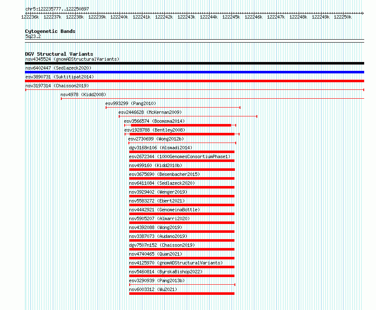Viewport: 376px width, 310px height.
Task: Click the ruler's right arrowhead
Action: [363, 13]
